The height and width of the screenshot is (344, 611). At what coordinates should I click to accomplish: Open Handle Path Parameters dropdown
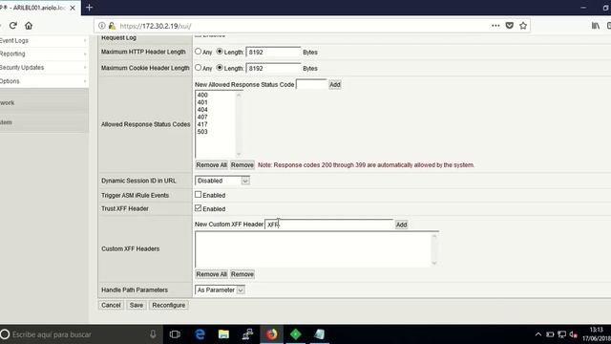click(220, 290)
